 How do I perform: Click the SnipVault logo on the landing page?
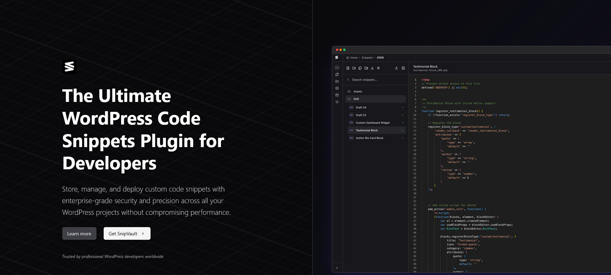tap(69, 66)
